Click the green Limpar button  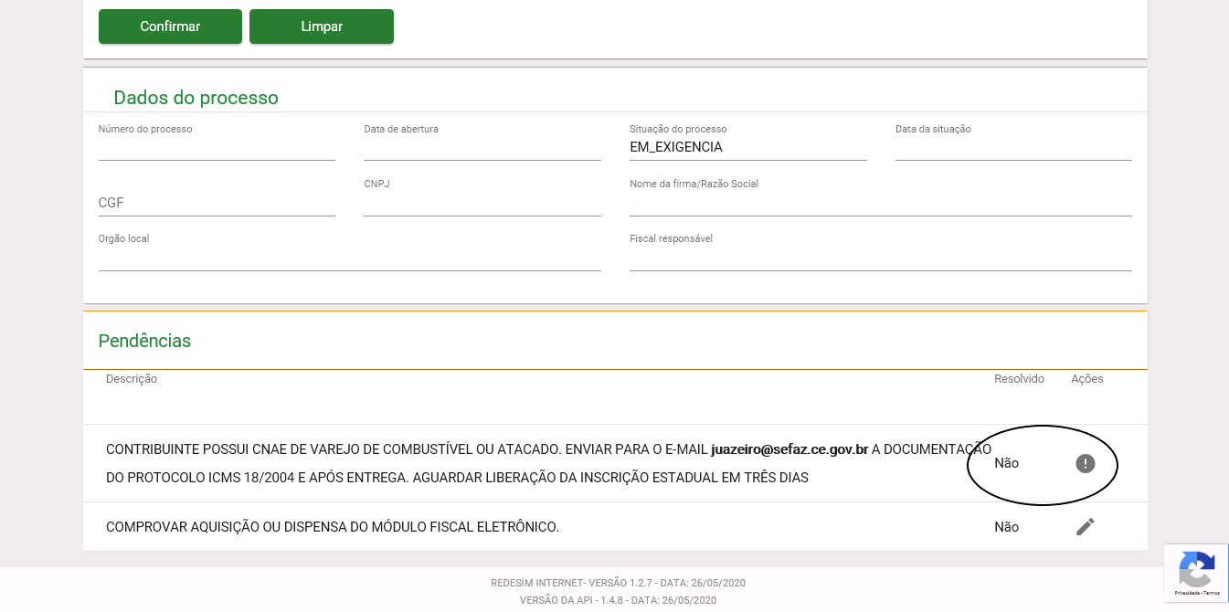click(x=322, y=26)
